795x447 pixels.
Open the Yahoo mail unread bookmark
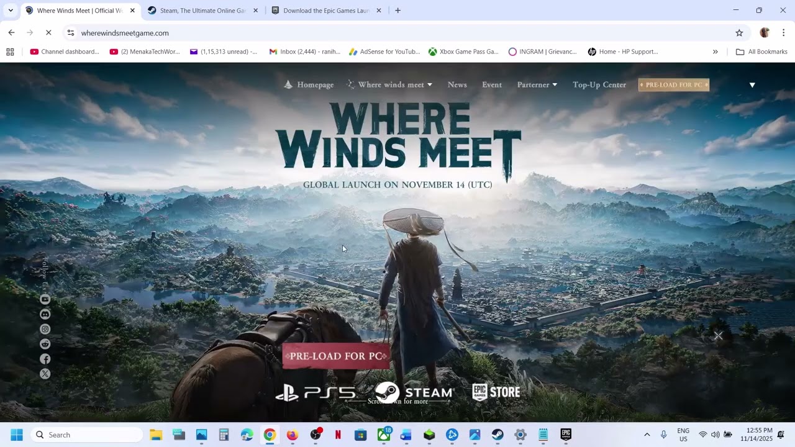pos(224,52)
